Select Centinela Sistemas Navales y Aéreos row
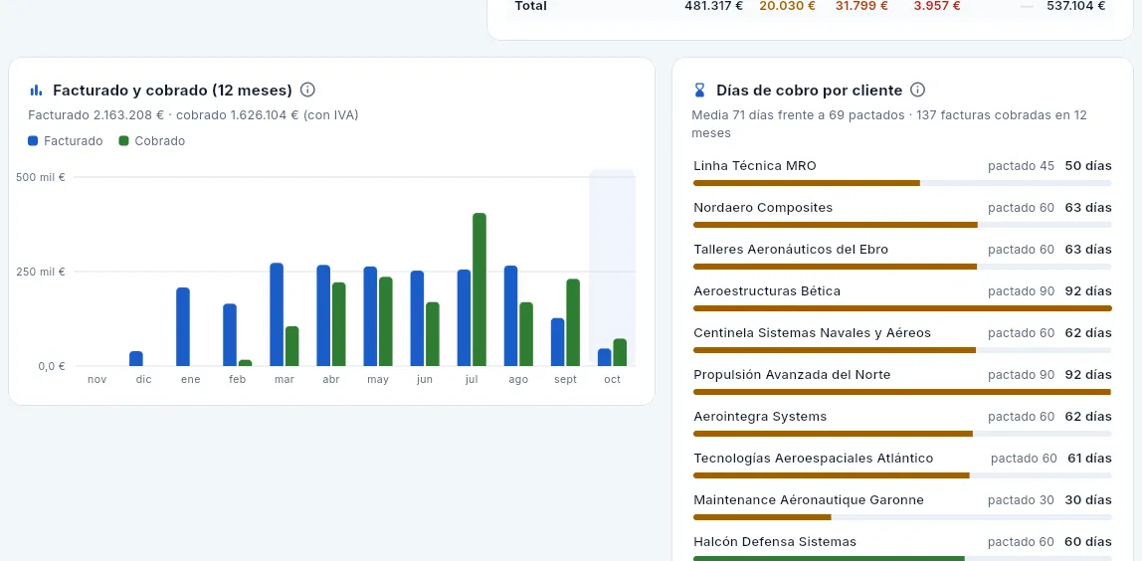 tap(902, 340)
